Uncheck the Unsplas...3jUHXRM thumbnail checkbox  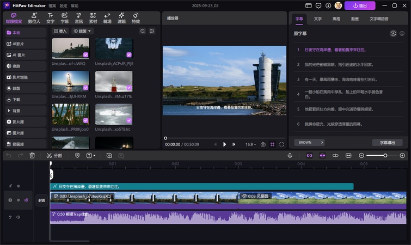[x=85, y=88]
